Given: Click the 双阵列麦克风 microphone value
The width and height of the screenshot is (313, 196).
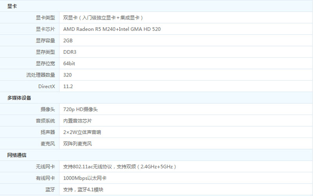Looking at the screenshot, I should point(77,144).
